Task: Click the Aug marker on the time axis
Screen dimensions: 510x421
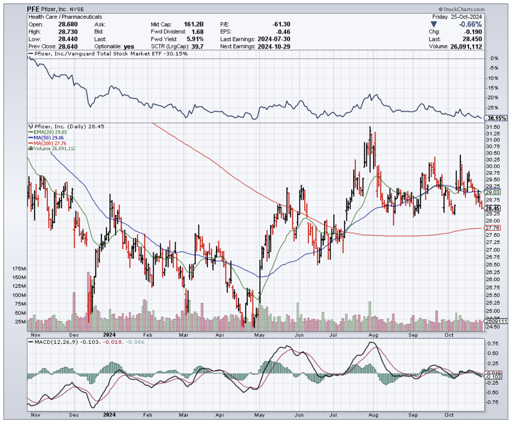Action: coord(374,334)
